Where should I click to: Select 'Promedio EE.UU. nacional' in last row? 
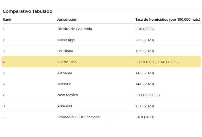(x=79, y=117)
